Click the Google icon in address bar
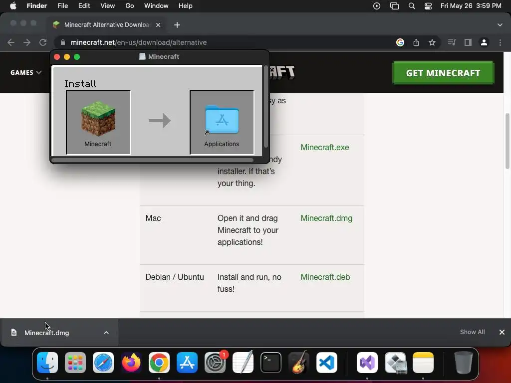Image resolution: width=511 pixels, height=383 pixels. [400, 42]
